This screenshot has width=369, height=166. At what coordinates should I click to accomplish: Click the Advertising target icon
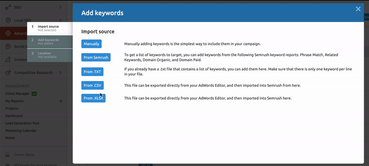click(x=8, y=33)
